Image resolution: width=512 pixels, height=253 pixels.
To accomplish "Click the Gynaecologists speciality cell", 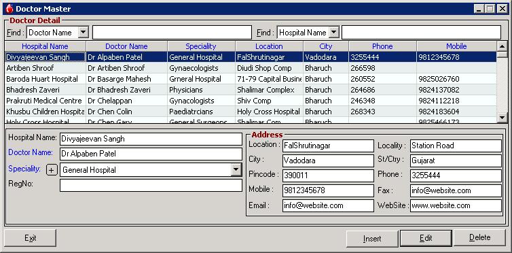I will click(201, 68).
